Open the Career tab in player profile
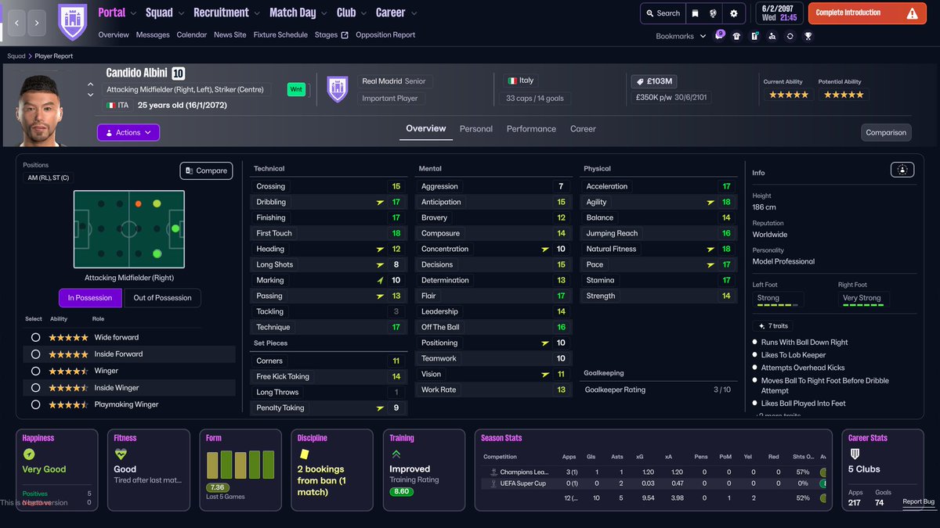 [x=583, y=129]
